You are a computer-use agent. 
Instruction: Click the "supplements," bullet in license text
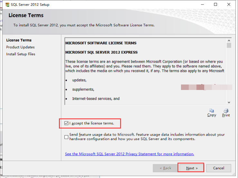[x=83, y=89]
